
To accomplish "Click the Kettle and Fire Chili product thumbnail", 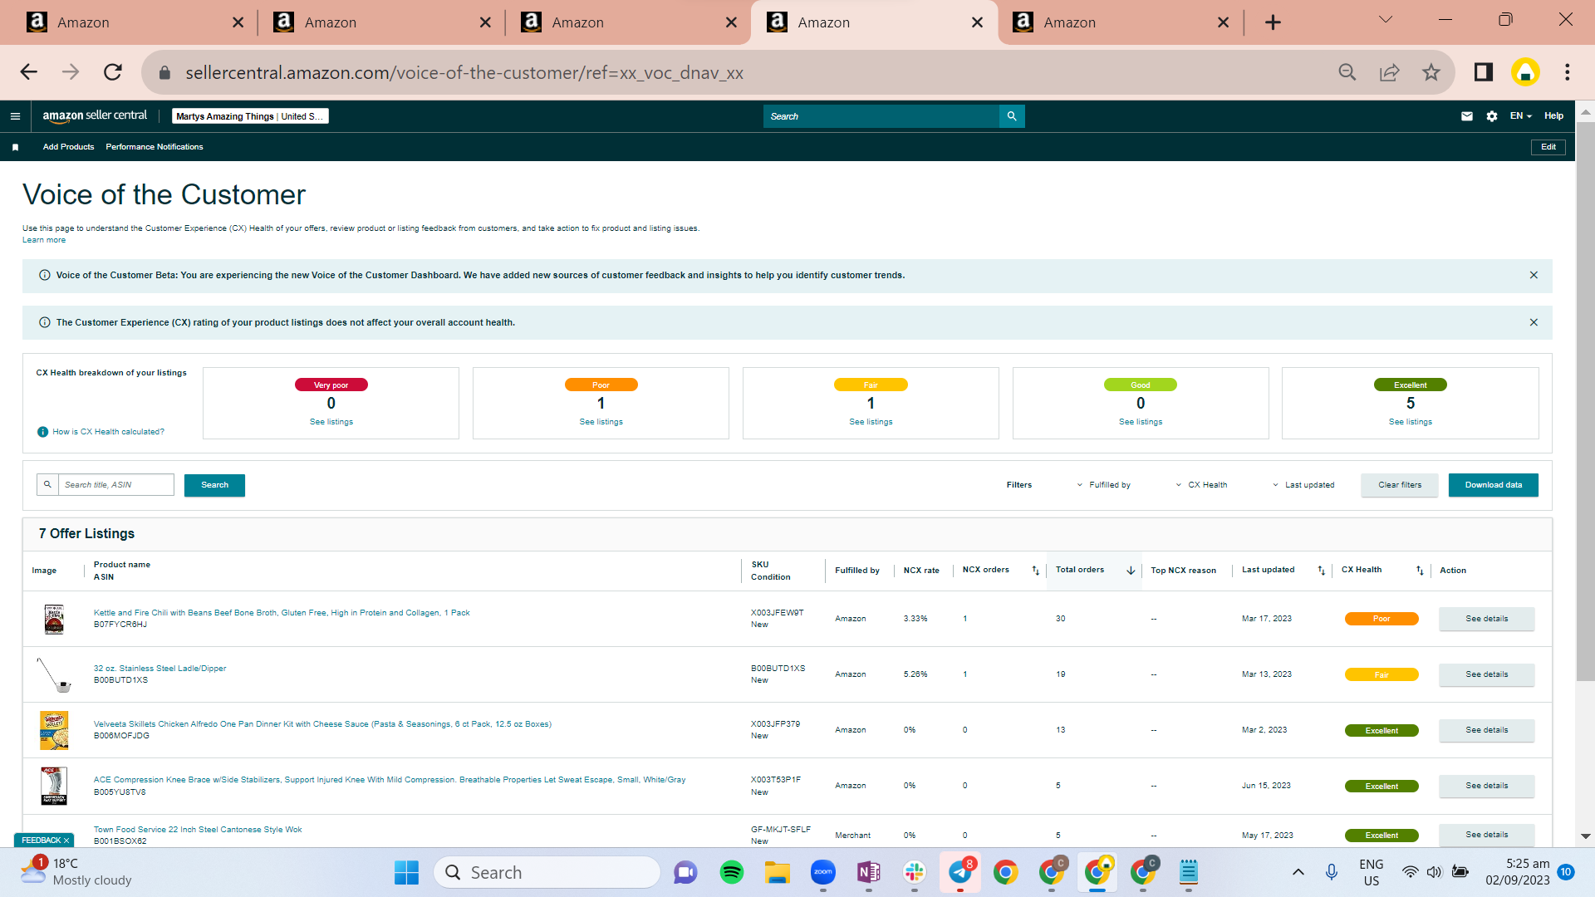I will [x=54, y=620].
